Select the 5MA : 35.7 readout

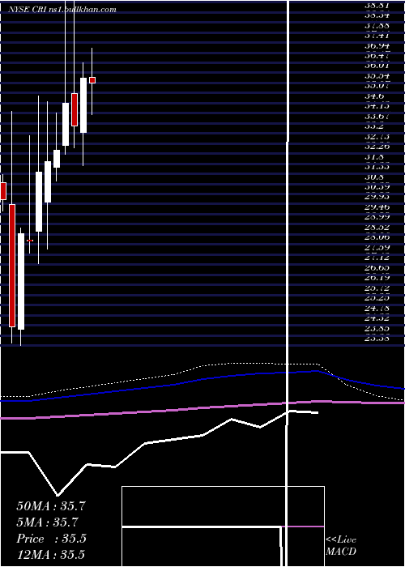(47, 522)
